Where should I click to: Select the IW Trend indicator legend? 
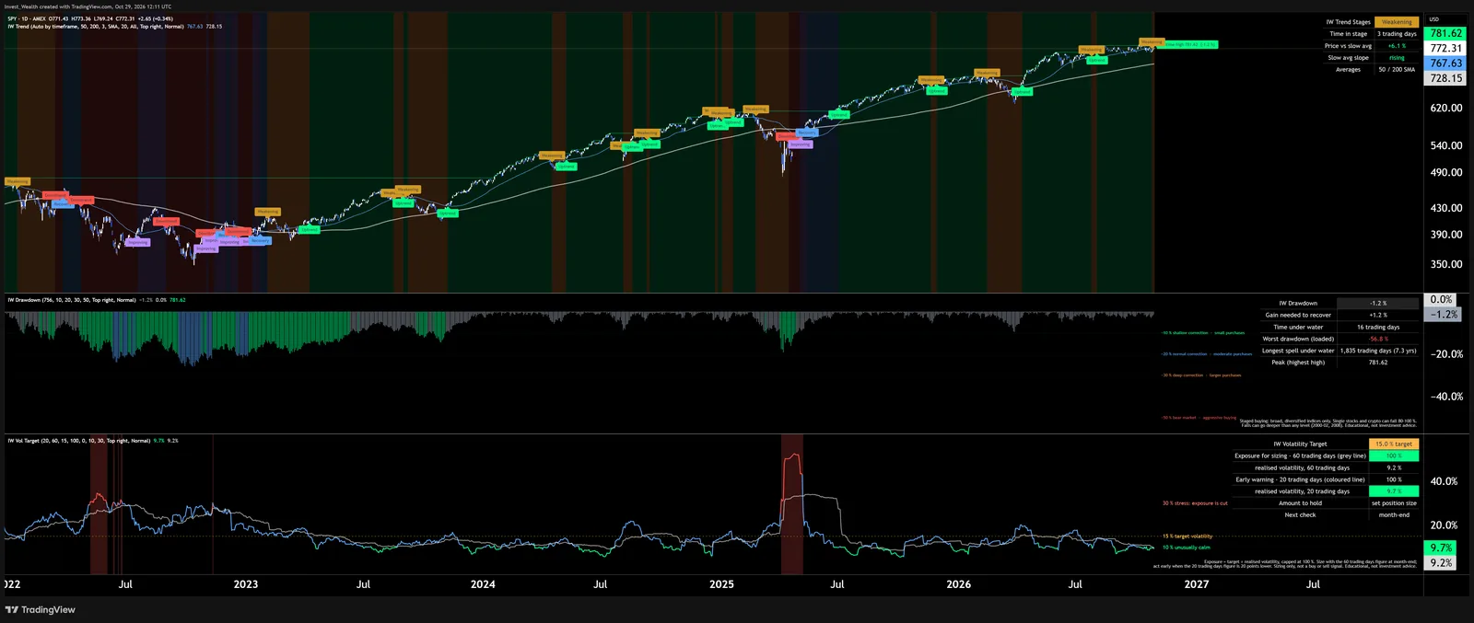pyautogui.click(x=115, y=27)
